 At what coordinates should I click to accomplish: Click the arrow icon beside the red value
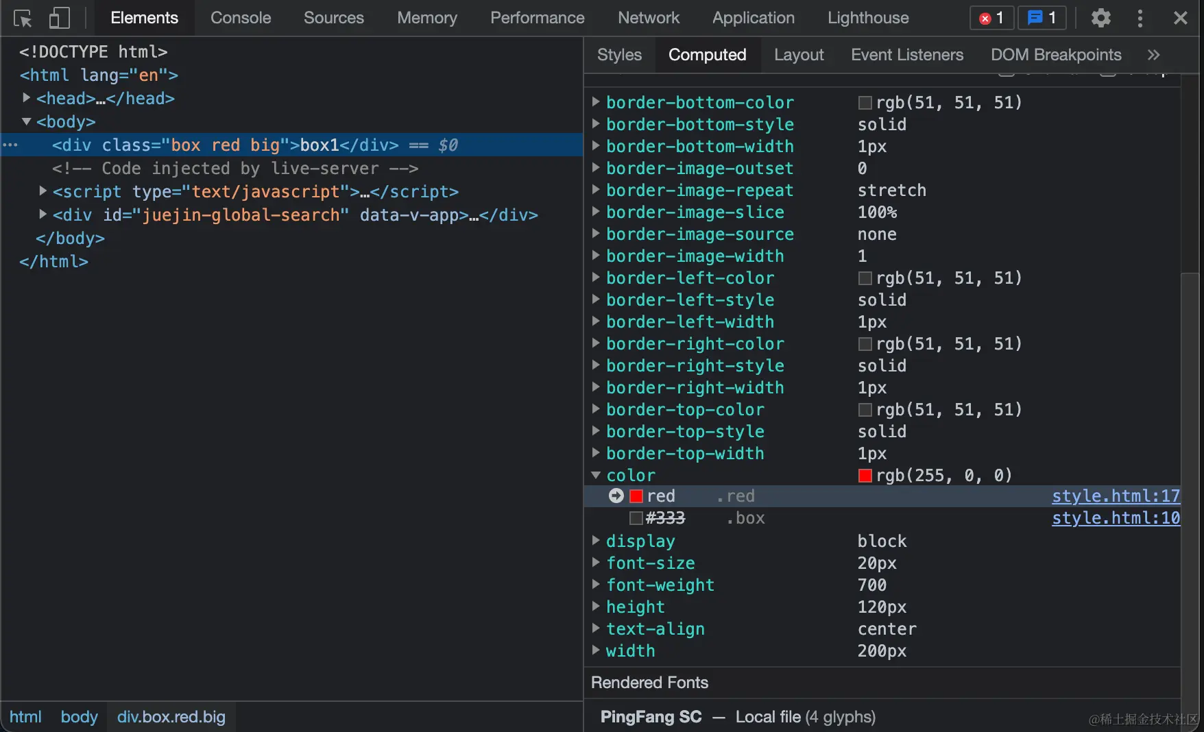click(x=616, y=496)
